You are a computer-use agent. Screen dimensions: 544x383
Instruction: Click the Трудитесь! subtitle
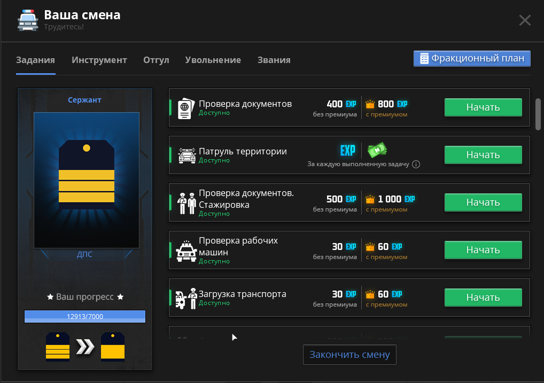(64, 27)
